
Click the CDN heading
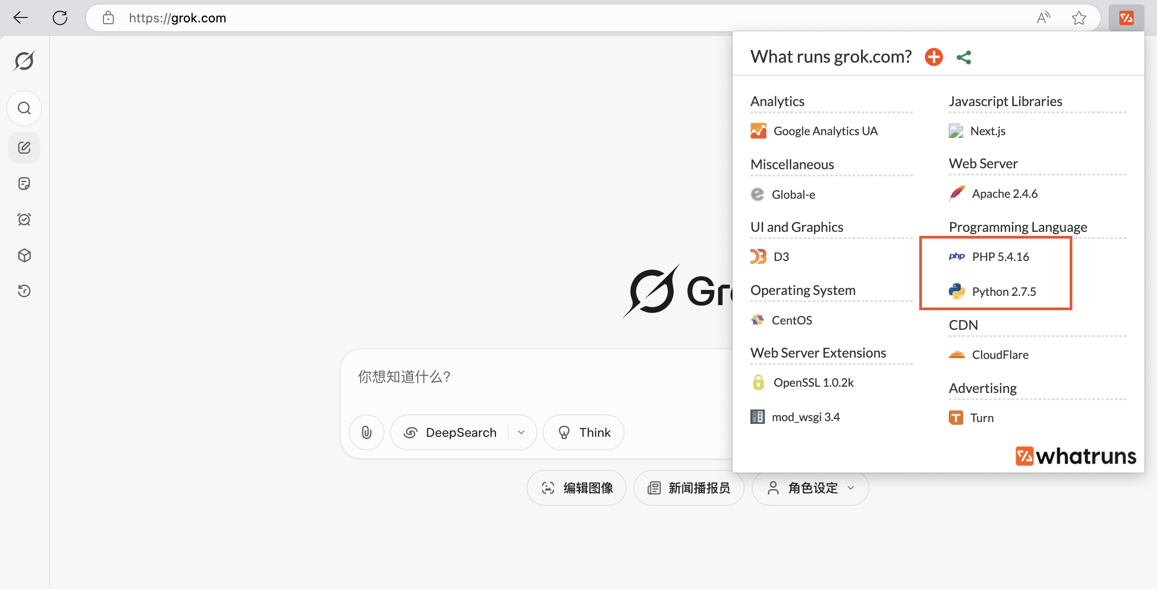pos(963,324)
